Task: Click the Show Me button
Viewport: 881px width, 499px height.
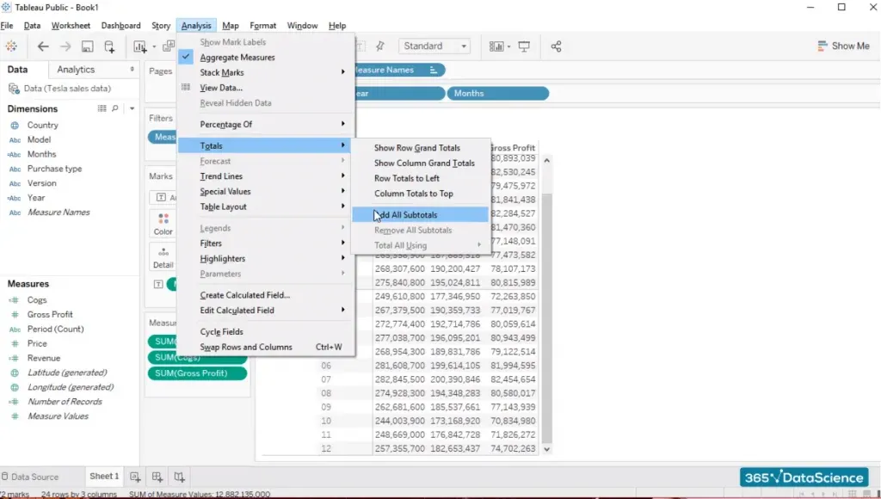Action: coord(843,46)
